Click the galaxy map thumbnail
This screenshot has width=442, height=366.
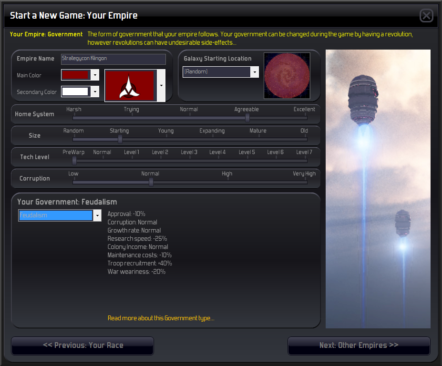click(287, 76)
